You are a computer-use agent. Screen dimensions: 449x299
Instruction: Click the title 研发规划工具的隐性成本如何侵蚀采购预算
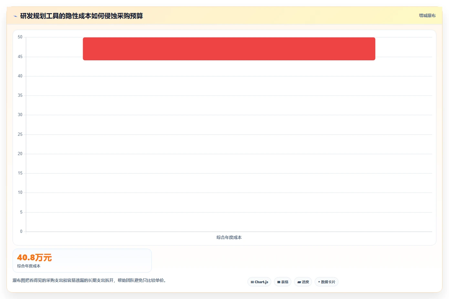coord(81,16)
